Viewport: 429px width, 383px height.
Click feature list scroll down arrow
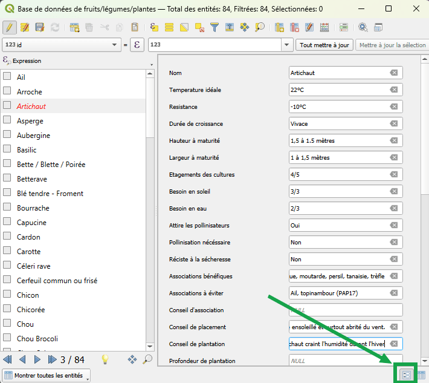click(x=150, y=346)
